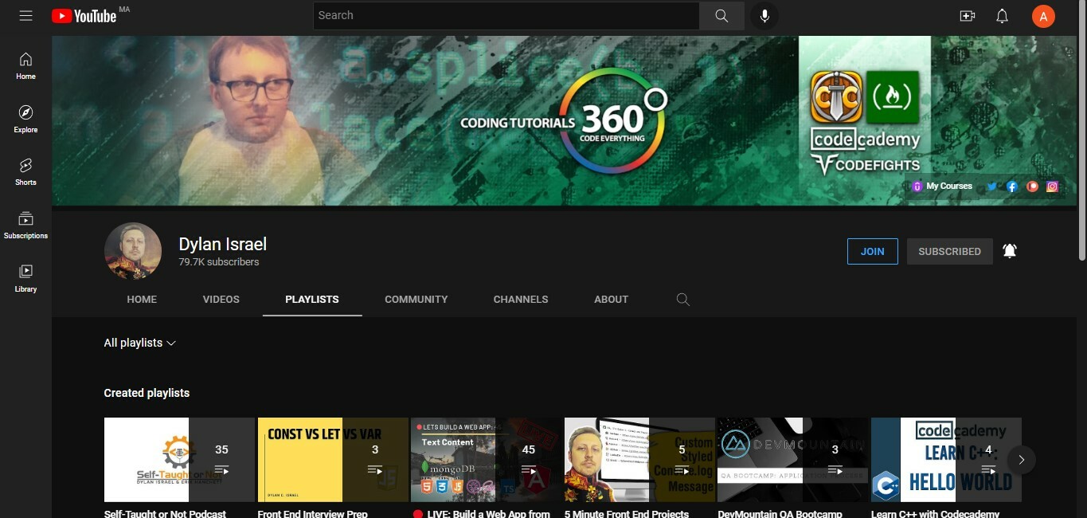Screen dimensions: 1087x518
Task: Open Front End Interview Prep title
Action: [x=313, y=514]
